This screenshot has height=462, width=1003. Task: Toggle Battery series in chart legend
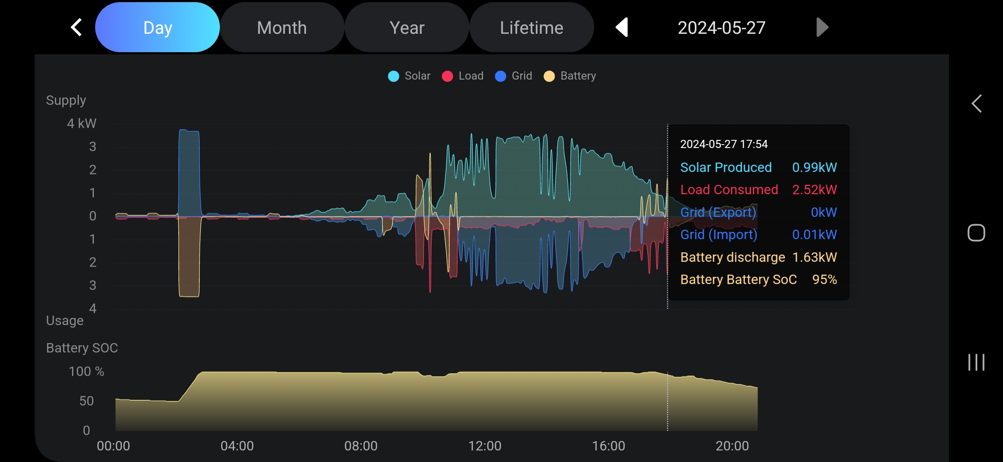(x=577, y=76)
